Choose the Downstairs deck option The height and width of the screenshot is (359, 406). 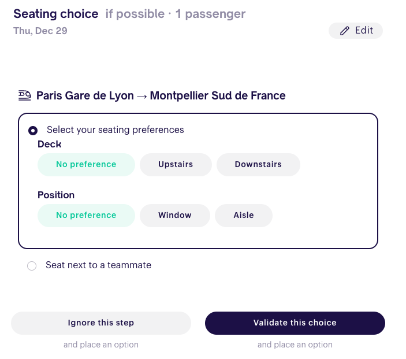(258, 165)
